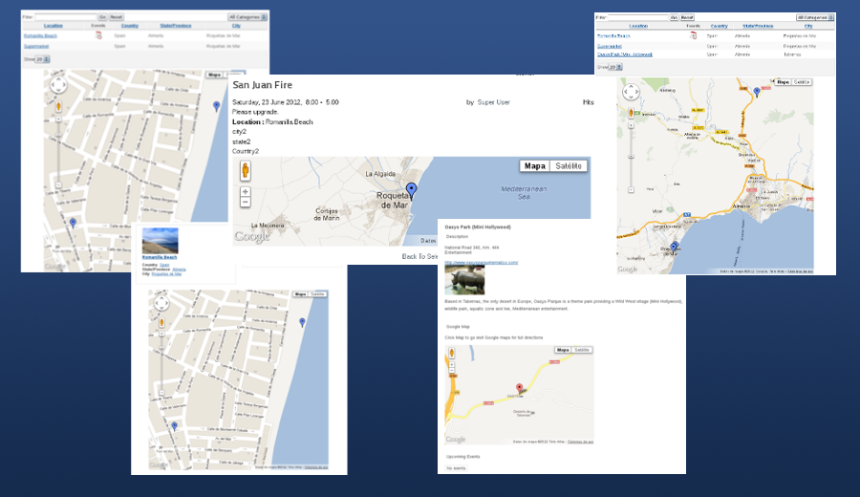Click the pan control on the top-right Almeria map
The width and height of the screenshot is (860, 497).
[632, 94]
